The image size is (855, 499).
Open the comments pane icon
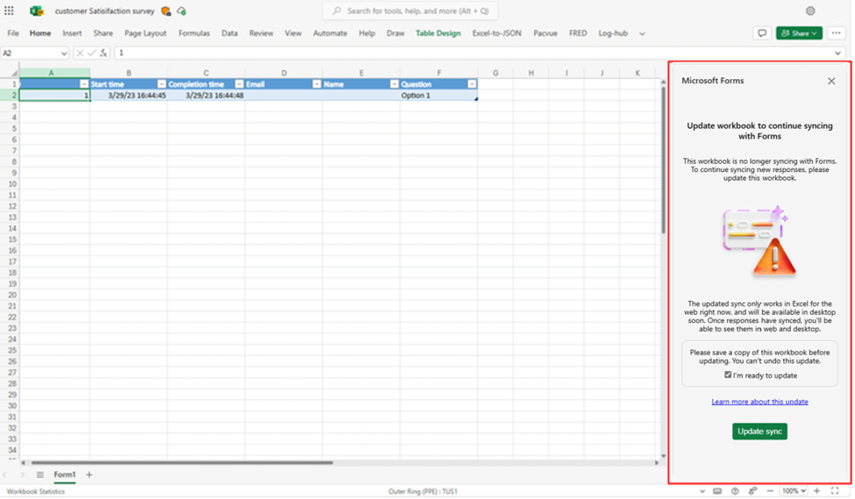tap(762, 33)
